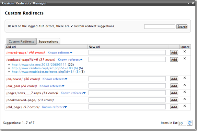The height and width of the screenshot is (131, 197).
Task: Click New url field for /moved-page/
Action: (x=127, y=52)
